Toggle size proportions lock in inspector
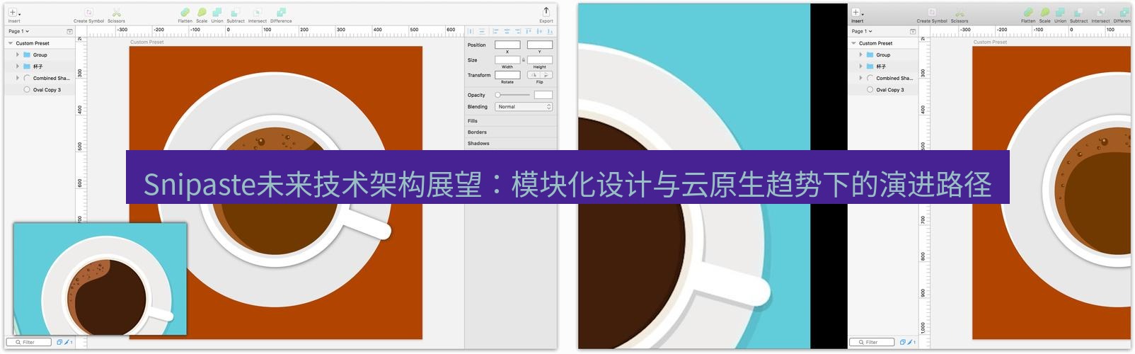 [x=524, y=60]
